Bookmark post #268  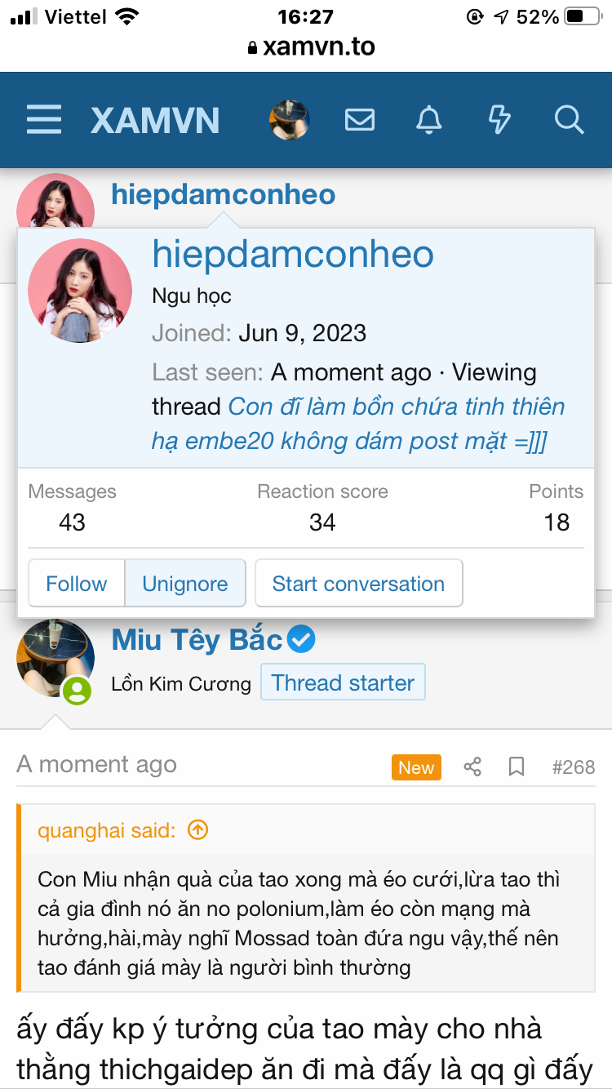517,767
